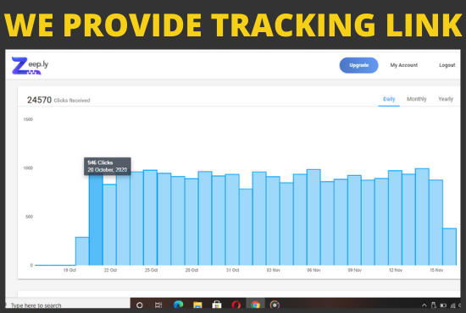Log out with the Logout link
The width and height of the screenshot is (466, 313).
(447, 65)
